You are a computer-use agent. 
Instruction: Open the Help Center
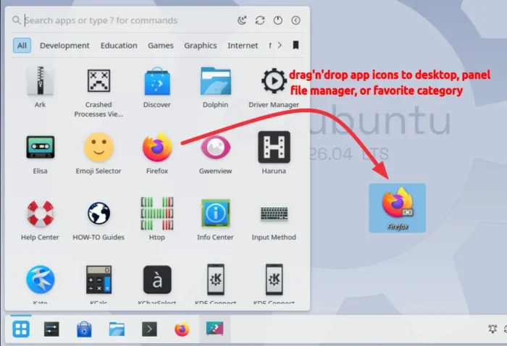(40, 219)
